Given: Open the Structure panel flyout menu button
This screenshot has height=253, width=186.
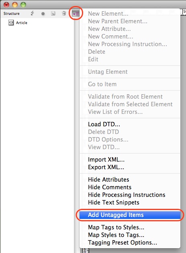Looking at the screenshot, I should pos(76,13).
